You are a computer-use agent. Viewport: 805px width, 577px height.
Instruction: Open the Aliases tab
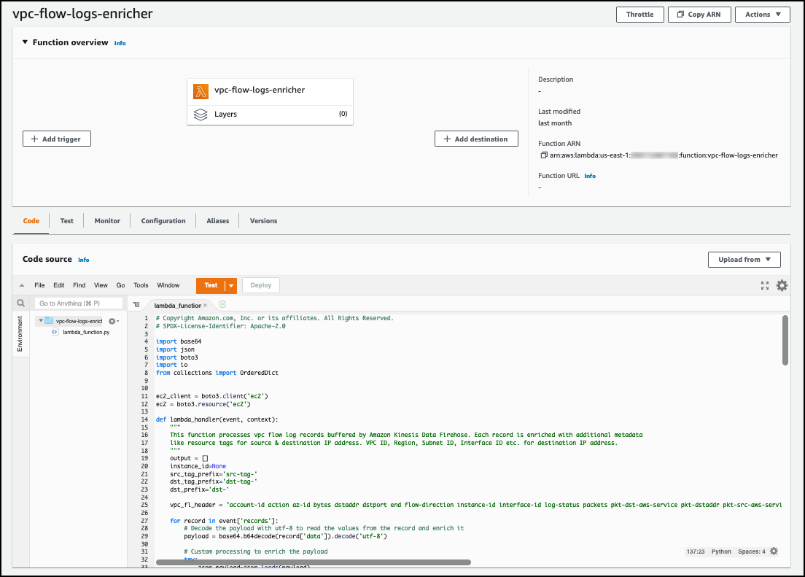click(218, 221)
